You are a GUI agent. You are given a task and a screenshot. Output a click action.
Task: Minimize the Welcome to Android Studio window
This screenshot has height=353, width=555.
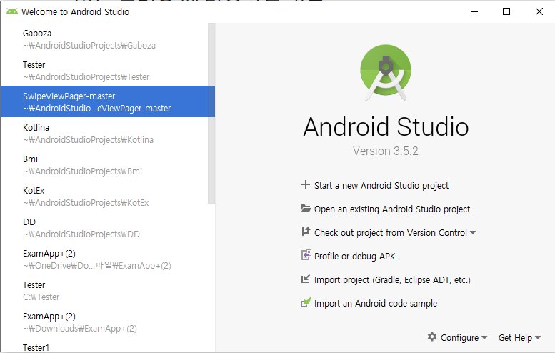pos(474,11)
